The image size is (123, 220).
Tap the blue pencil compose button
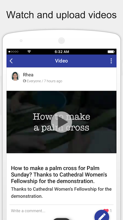point(102,215)
